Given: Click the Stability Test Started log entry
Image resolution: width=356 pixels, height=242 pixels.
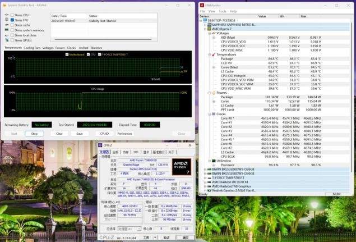Looking at the screenshot, I should (x=104, y=21).
